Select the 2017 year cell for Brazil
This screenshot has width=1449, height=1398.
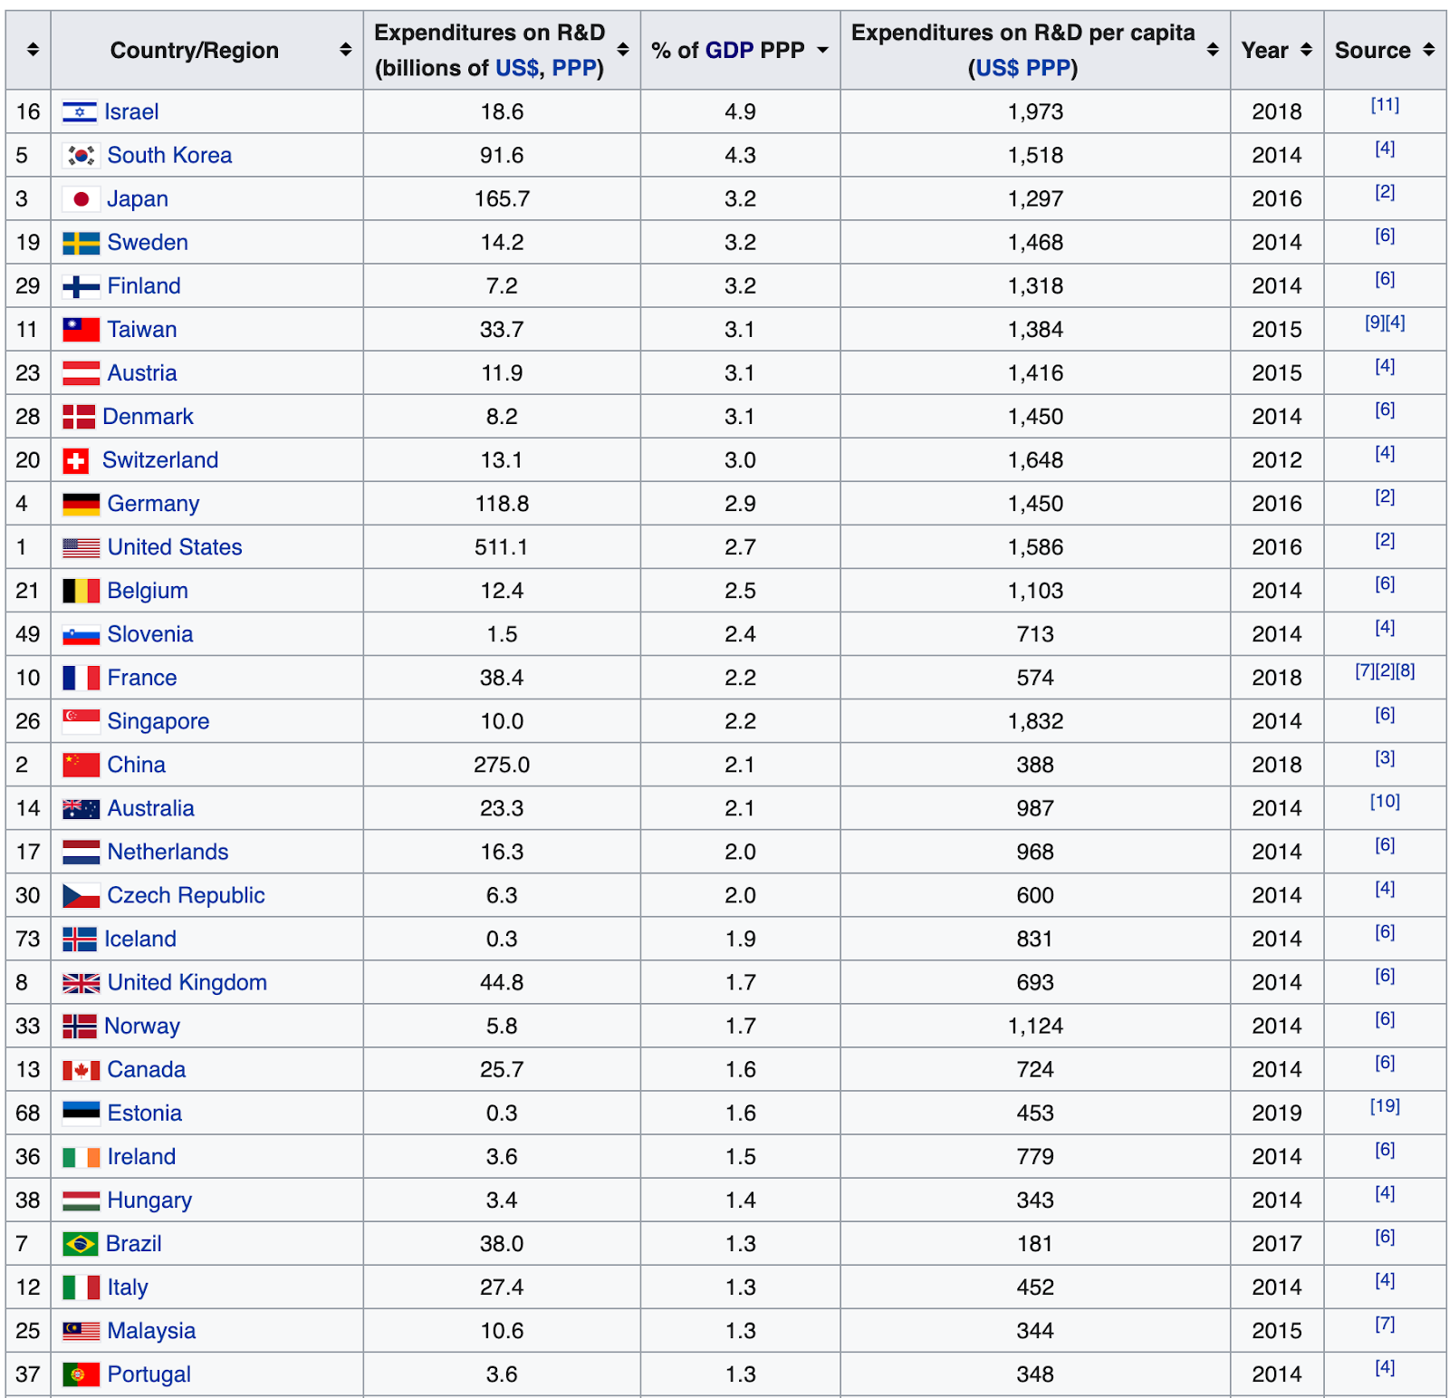click(1277, 1244)
